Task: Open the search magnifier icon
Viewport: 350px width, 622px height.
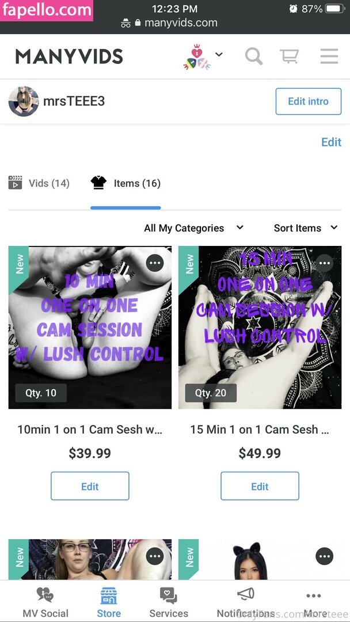Action: [x=254, y=56]
